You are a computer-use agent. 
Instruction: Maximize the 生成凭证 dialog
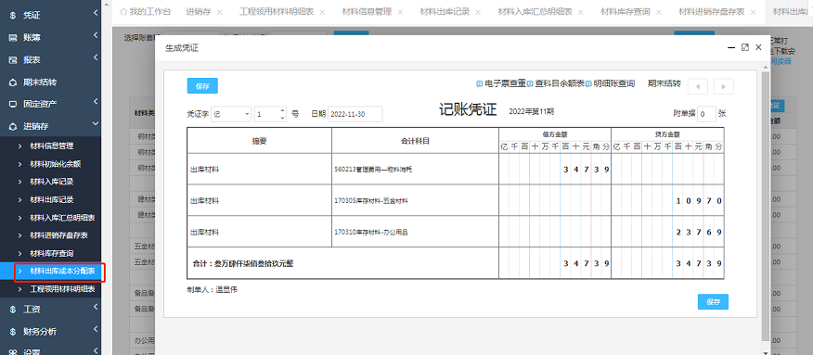coord(745,47)
